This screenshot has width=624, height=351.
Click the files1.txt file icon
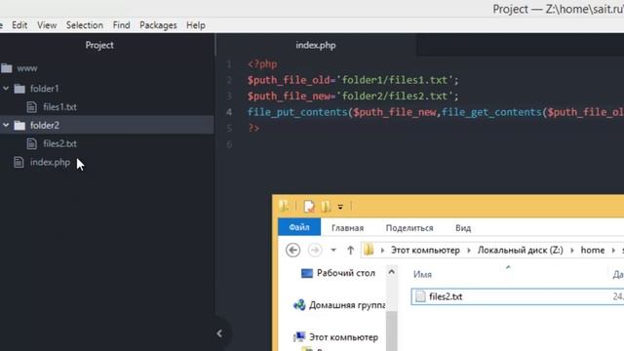[32, 106]
